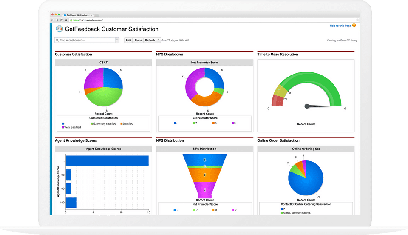
Task: Click the browser home icon
Action: click(66, 20)
